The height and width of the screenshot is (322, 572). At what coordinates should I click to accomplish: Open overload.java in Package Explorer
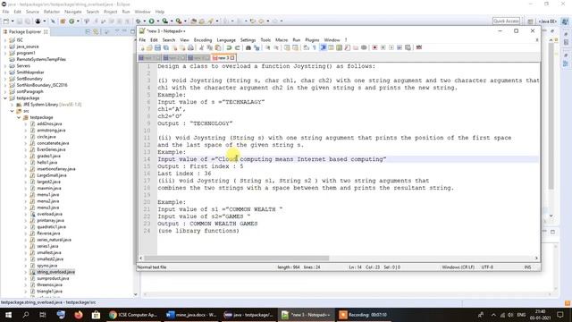pyautogui.click(x=50, y=214)
